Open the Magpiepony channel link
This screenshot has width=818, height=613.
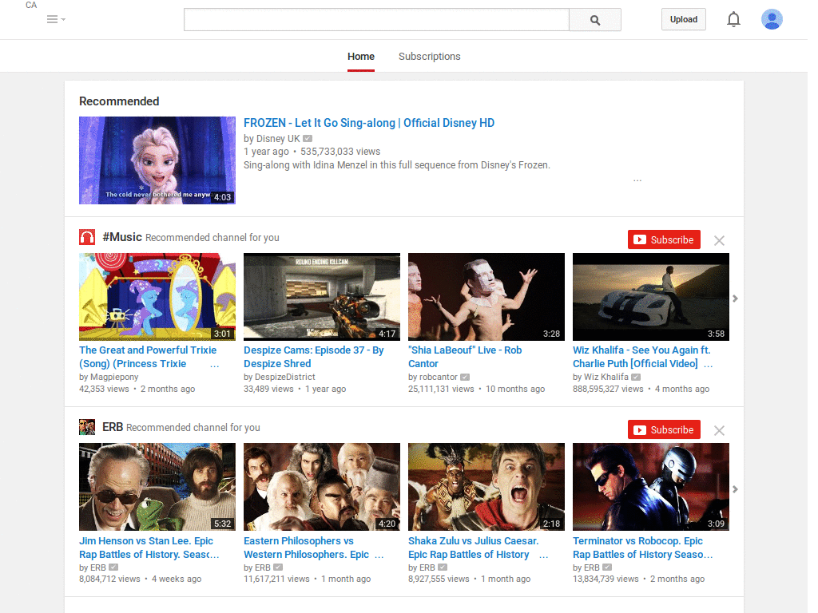pos(114,377)
